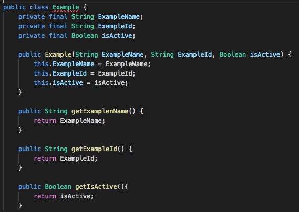Click the isActive field declaration
Image resolution: width=299 pixels, height=212 pixels.
77,36
